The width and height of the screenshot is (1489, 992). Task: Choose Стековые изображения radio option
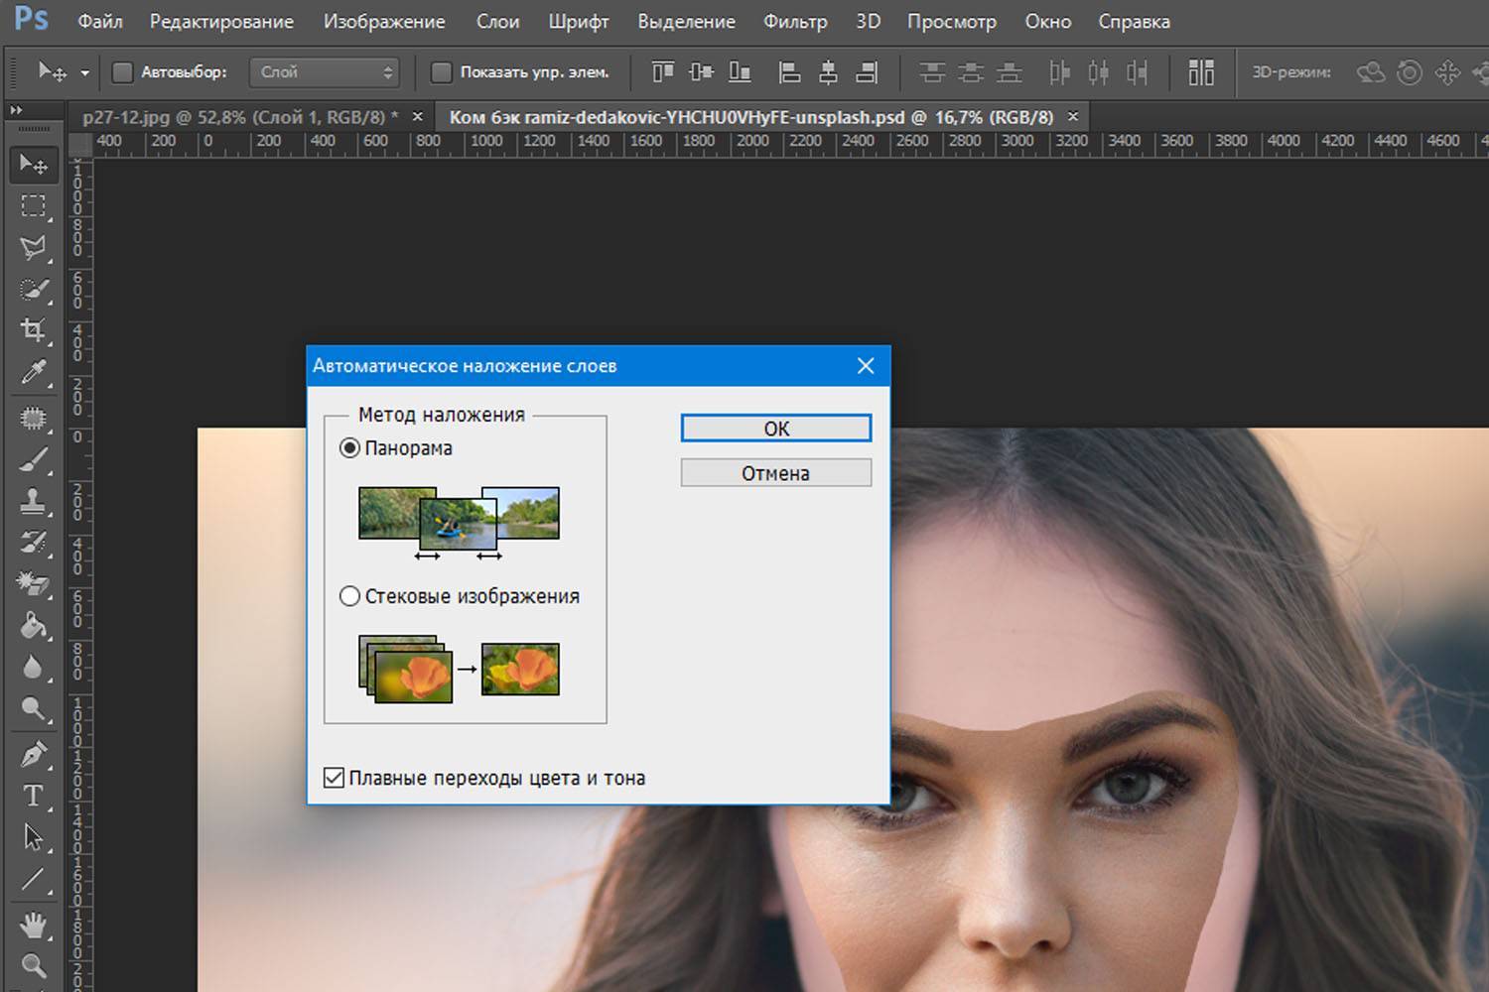tap(349, 596)
